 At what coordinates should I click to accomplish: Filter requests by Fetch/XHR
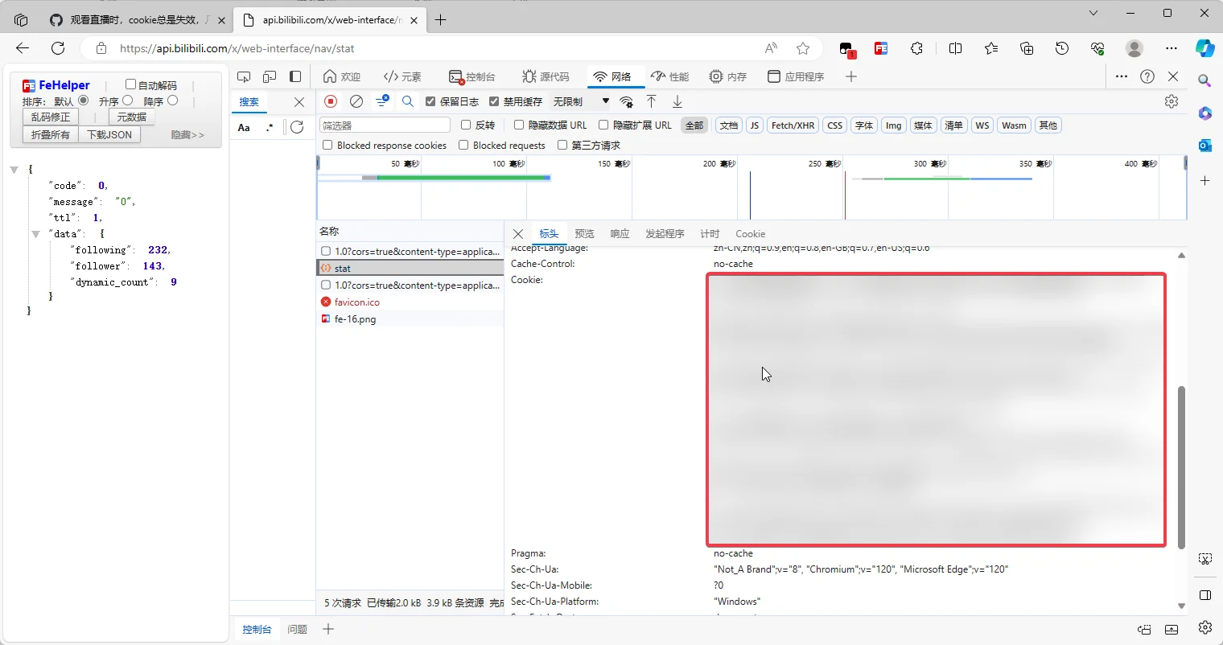(x=793, y=125)
